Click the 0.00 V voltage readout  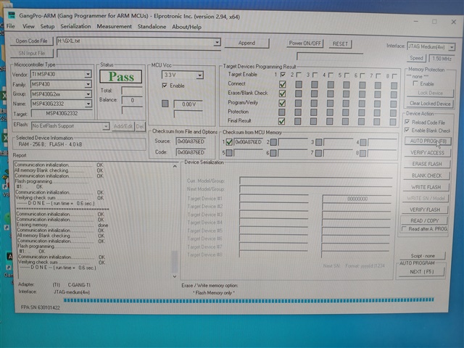pos(188,104)
